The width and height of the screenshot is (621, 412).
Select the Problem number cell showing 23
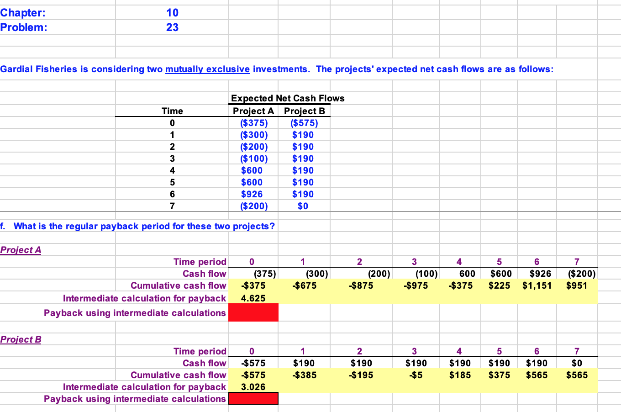point(173,27)
